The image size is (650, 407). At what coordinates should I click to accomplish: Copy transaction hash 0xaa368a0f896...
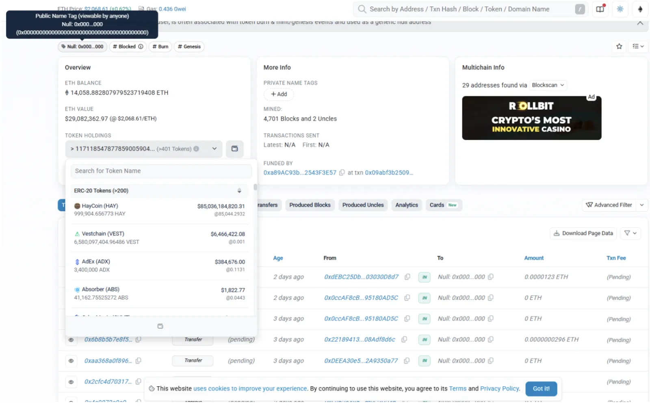139,361
